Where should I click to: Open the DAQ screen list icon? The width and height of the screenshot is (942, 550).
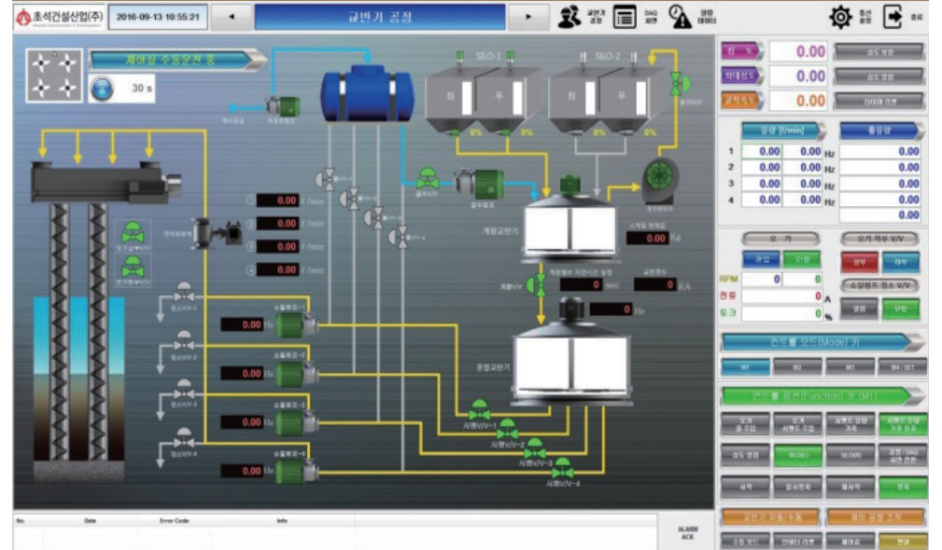click(x=625, y=17)
